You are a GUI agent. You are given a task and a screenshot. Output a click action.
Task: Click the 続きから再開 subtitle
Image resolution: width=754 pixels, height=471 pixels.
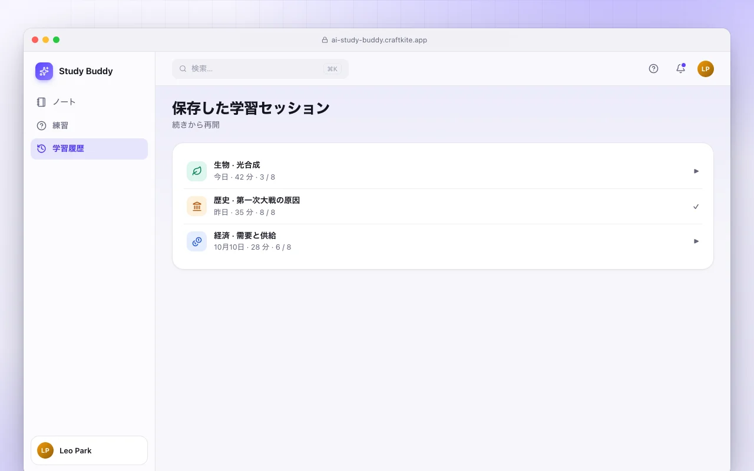click(x=196, y=125)
